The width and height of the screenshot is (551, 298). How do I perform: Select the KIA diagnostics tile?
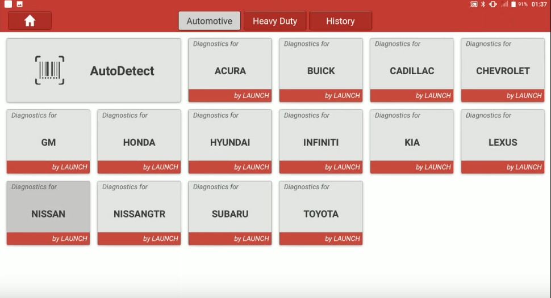[412, 142]
